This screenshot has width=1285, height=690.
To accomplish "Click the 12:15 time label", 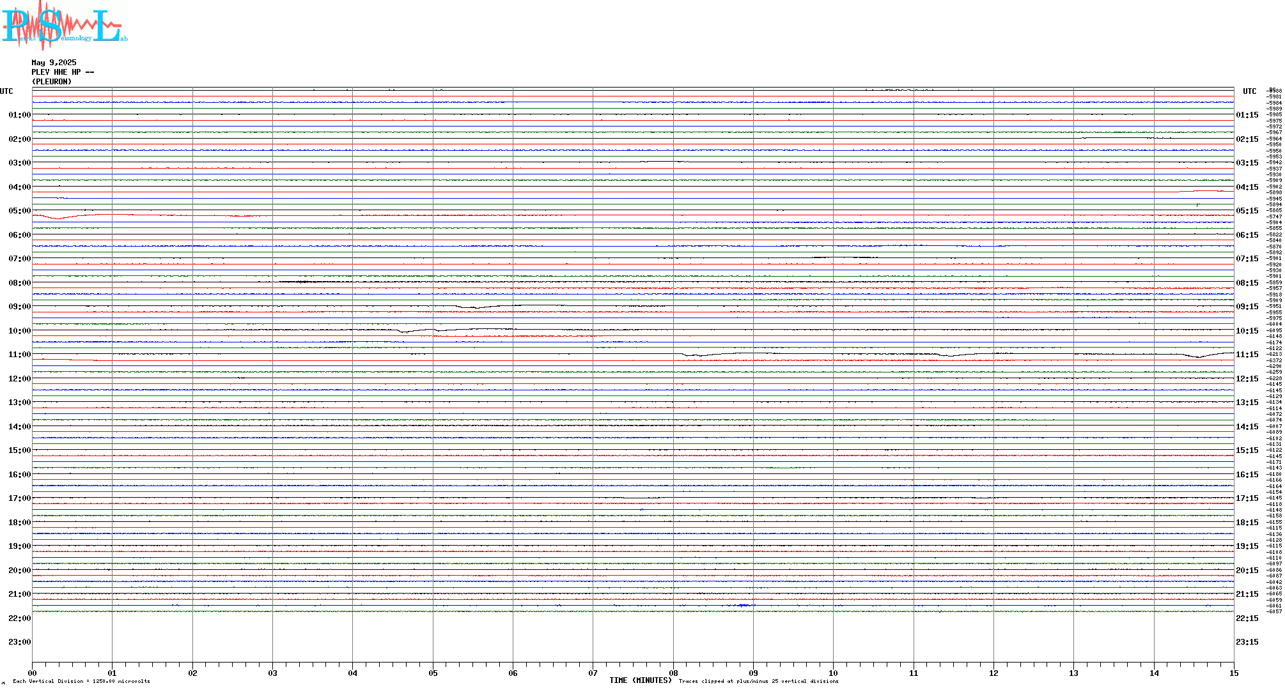I will (x=1247, y=379).
